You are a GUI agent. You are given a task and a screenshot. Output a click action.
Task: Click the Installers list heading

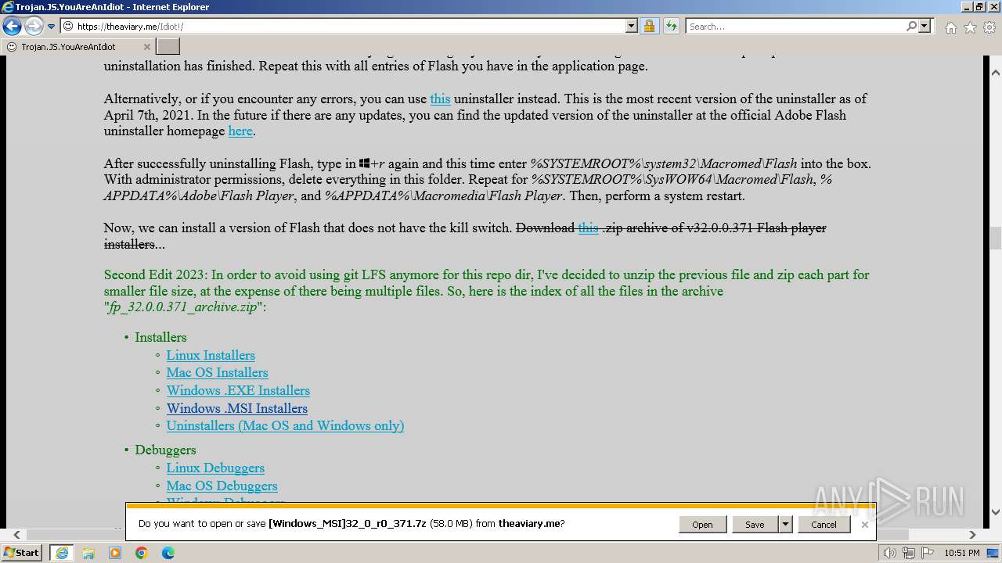(160, 337)
